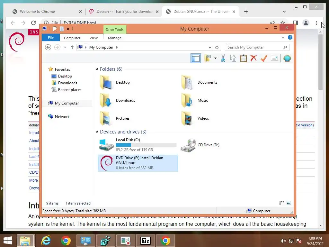Click the Explorer Help question mark icon
The width and height of the screenshot is (329, 247).
pos(290,37)
